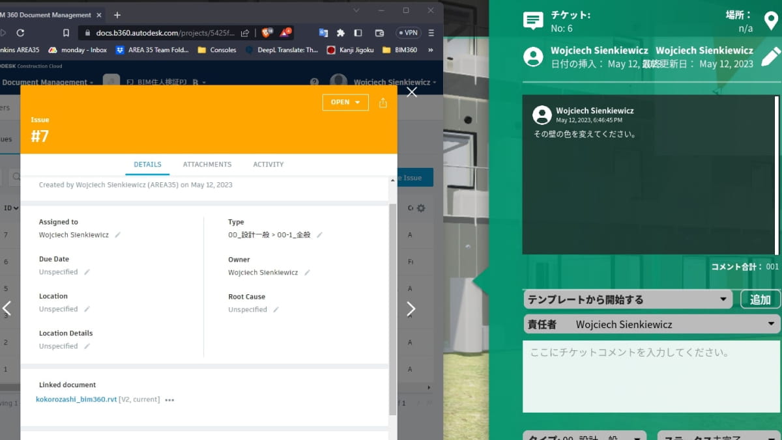Viewport: 782px width, 440px height.
Task: Click pencil icon next to Due Date
Action: coord(87,272)
